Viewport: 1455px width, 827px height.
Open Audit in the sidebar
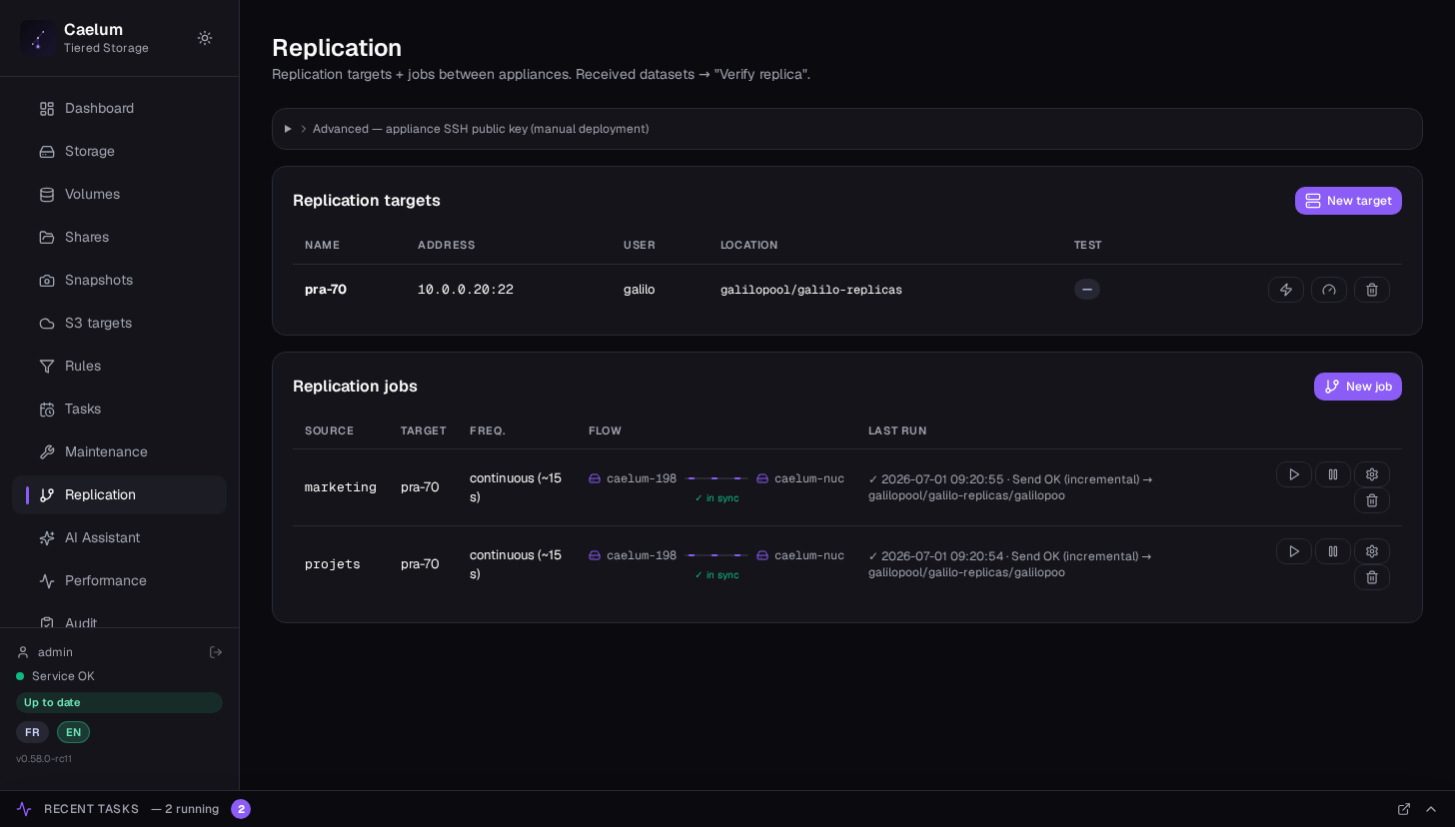119,619
